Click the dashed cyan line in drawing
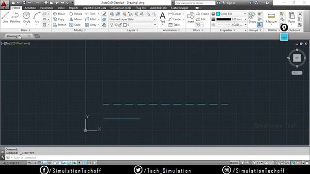 click(x=166, y=104)
